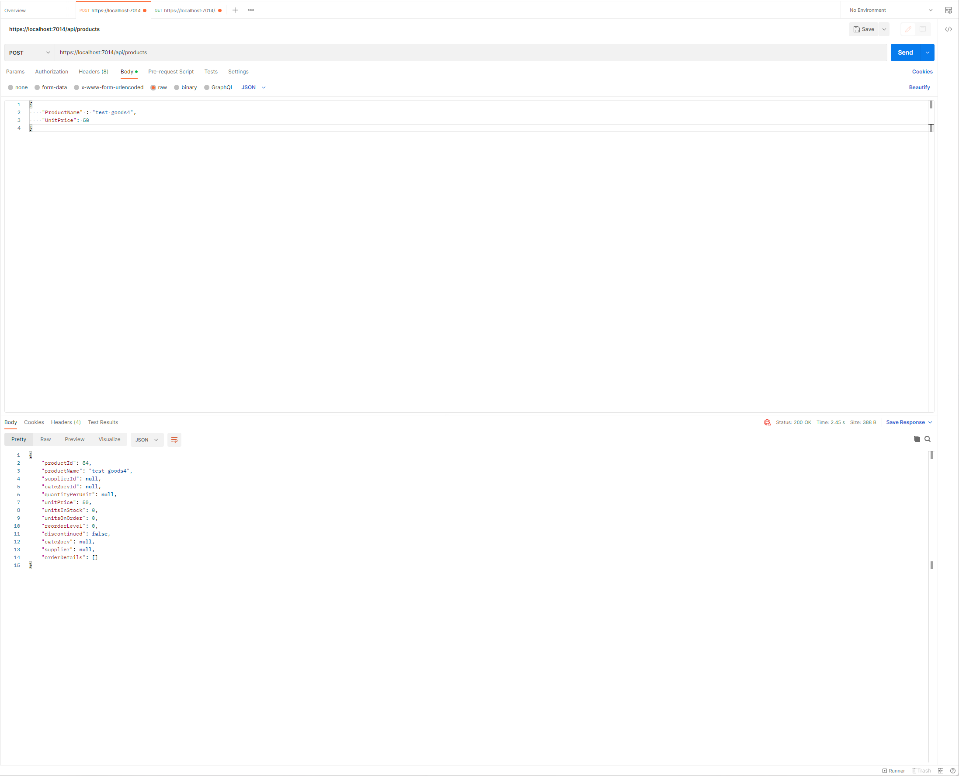Switch to the Authorization tab
This screenshot has width=959, height=776.
point(52,72)
